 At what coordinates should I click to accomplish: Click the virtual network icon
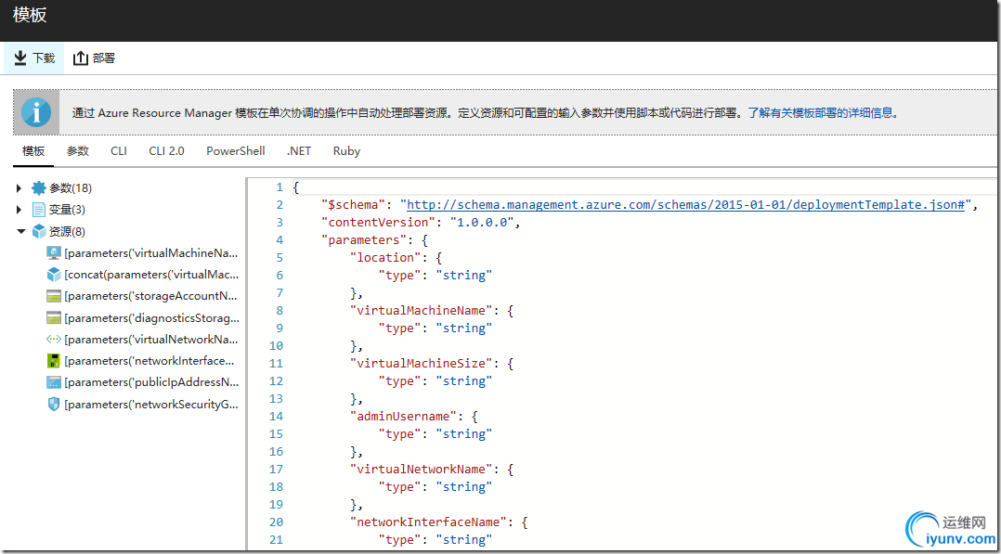click(x=54, y=339)
